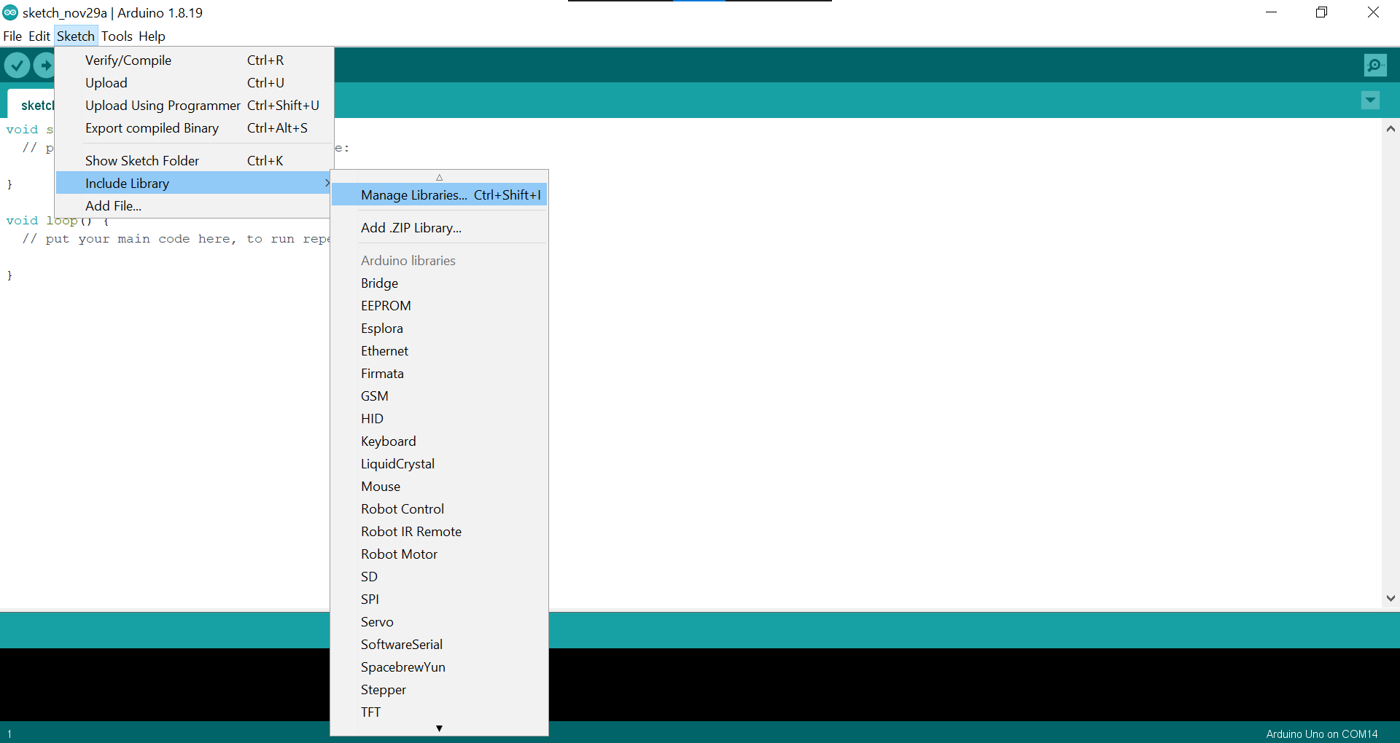
Task: Click the Verify checkmark toolbar icon
Action: point(17,66)
